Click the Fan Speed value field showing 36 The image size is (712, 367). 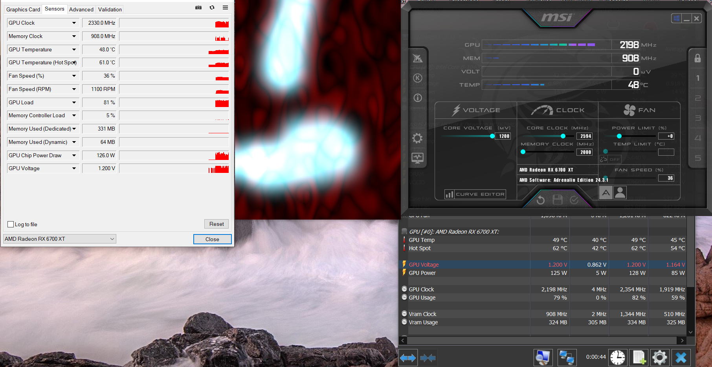pyautogui.click(x=666, y=178)
